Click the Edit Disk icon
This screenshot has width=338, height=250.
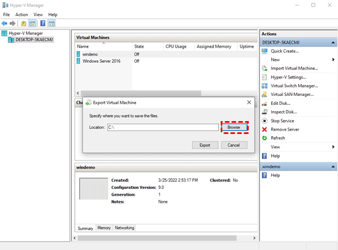(264, 104)
